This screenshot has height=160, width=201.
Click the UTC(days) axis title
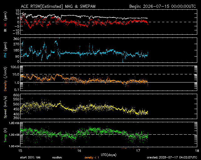109,155
